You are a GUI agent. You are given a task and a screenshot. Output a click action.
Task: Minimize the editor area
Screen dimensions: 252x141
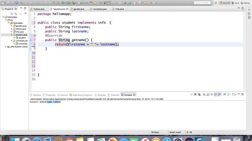point(239,8)
